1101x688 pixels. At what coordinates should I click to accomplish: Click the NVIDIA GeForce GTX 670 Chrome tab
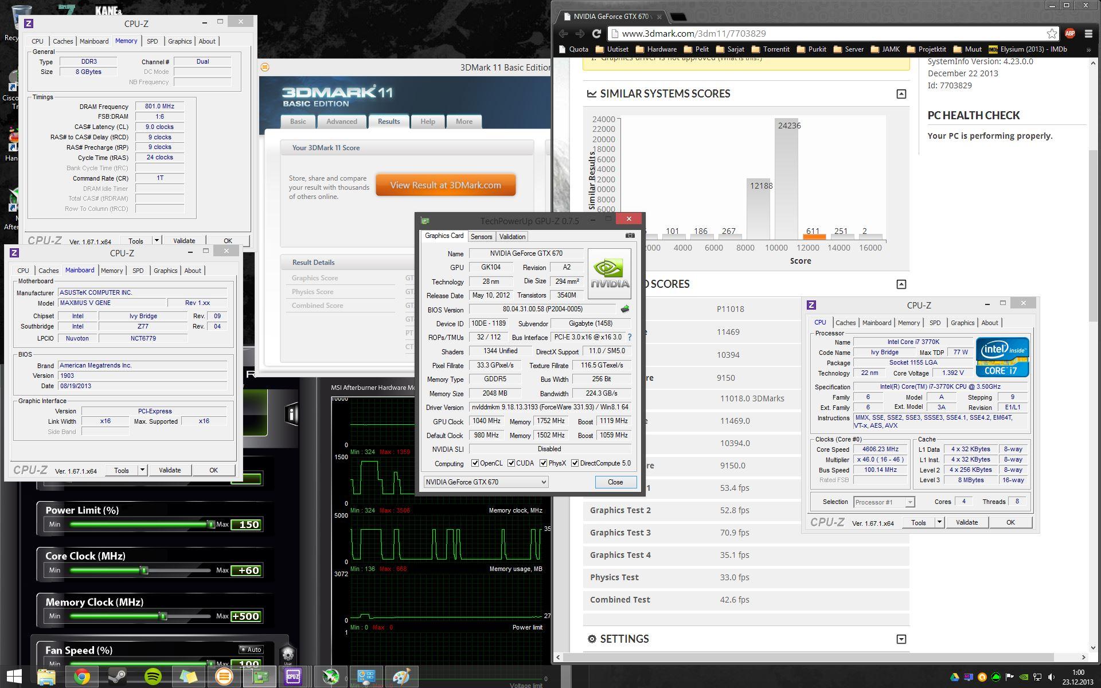pos(610,17)
